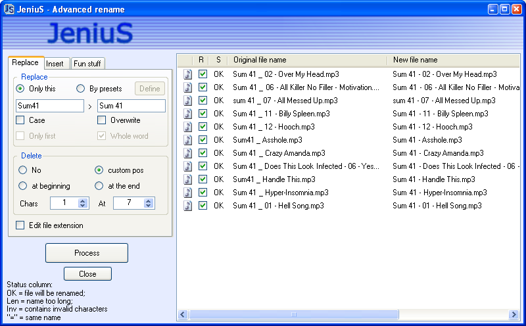Uncheck rename box for Hell Song.mp3
The image size is (526, 326).
(x=203, y=205)
